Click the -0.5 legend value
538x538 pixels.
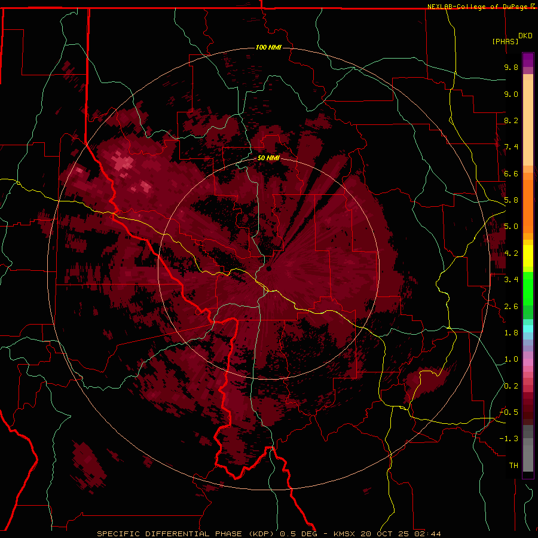point(509,412)
